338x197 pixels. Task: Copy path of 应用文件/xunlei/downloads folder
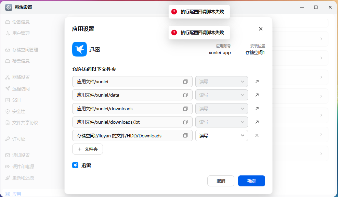pos(185,109)
